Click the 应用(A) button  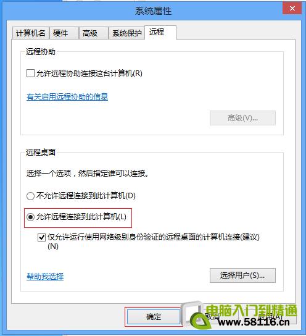270,317
